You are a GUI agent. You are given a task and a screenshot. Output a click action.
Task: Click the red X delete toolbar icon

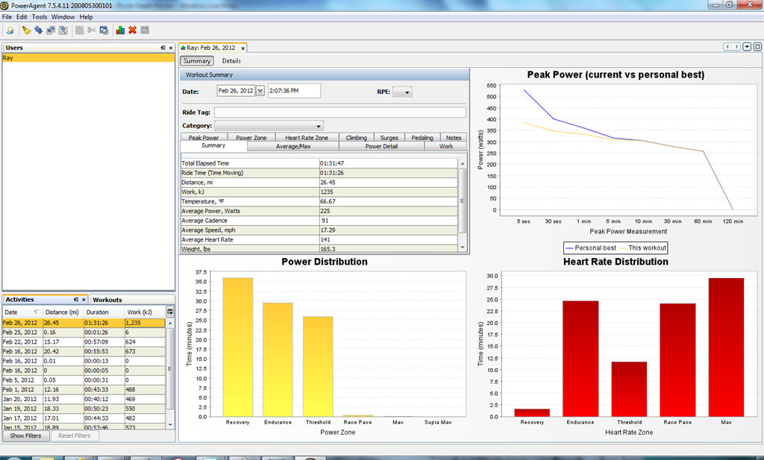pyautogui.click(x=132, y=30)
